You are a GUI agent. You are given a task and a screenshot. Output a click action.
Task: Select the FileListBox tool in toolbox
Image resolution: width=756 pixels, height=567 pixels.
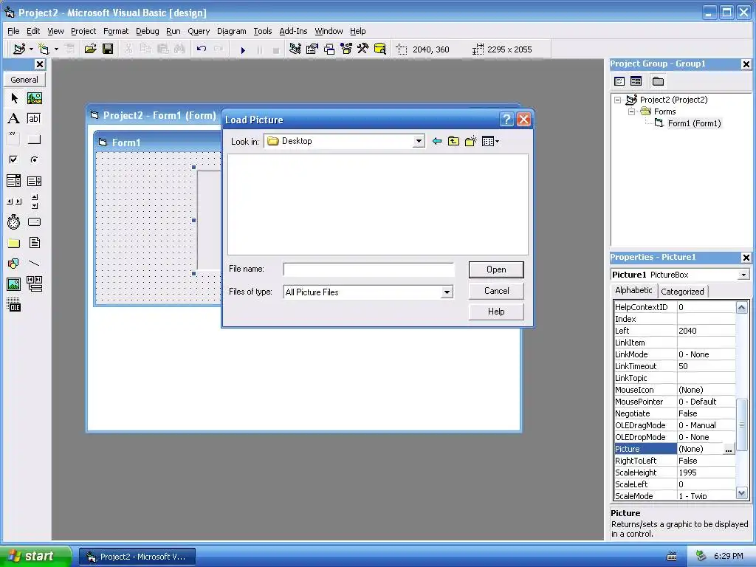pos(34,242)
